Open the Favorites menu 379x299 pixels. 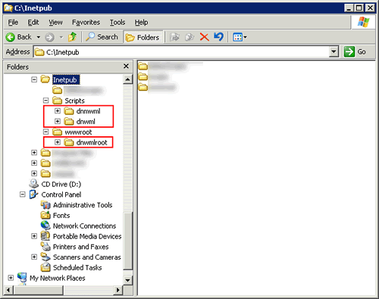pos(86,23)
